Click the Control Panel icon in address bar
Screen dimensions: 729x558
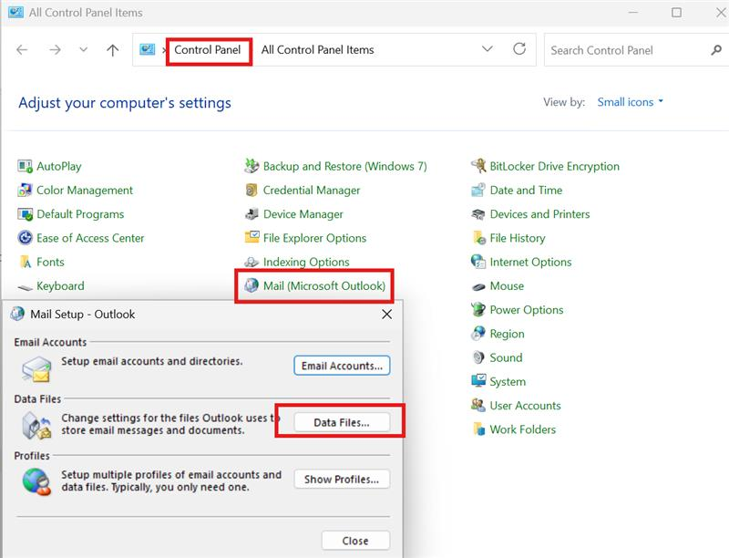tap(148, 49)
